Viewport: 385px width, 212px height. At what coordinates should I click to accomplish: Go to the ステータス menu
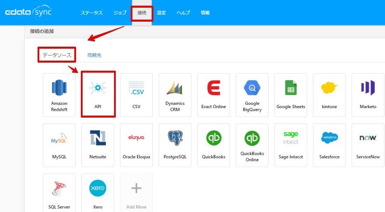(92, 13)
